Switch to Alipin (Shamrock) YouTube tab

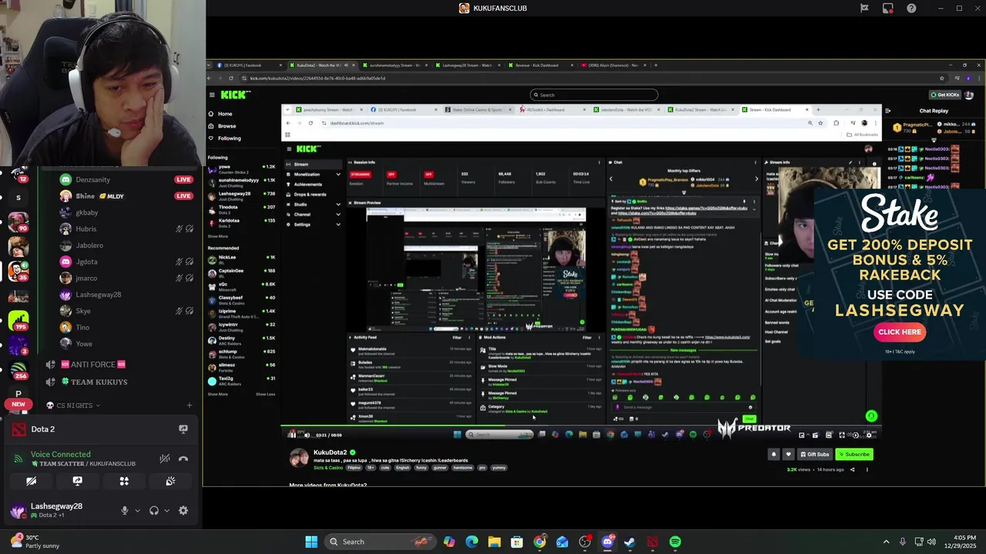[x=612, y=65]
